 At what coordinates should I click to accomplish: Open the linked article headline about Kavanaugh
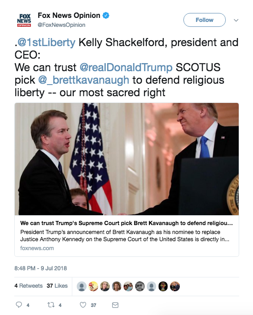[126, 223]
